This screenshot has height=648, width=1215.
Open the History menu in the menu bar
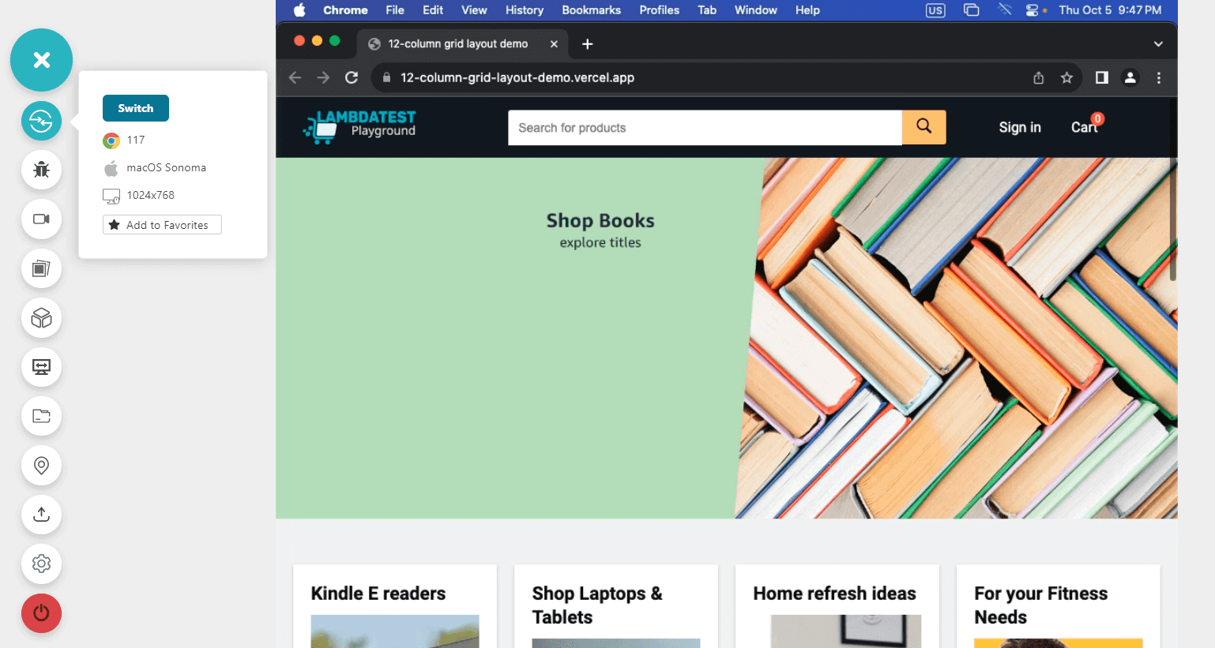(524, 9)
